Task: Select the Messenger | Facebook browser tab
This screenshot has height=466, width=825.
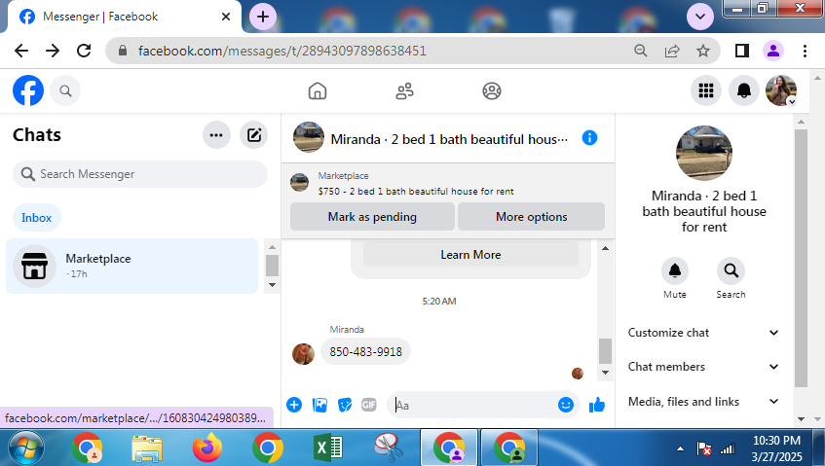Action: coord(124,17)
